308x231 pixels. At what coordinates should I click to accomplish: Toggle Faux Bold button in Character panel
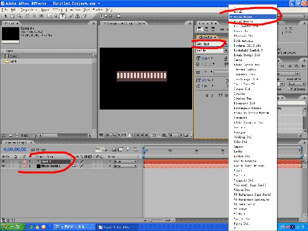click(x=207, y=95)
